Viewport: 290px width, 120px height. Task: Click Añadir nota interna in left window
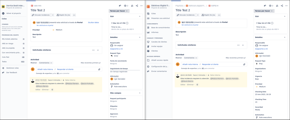(x=45, y=69)
